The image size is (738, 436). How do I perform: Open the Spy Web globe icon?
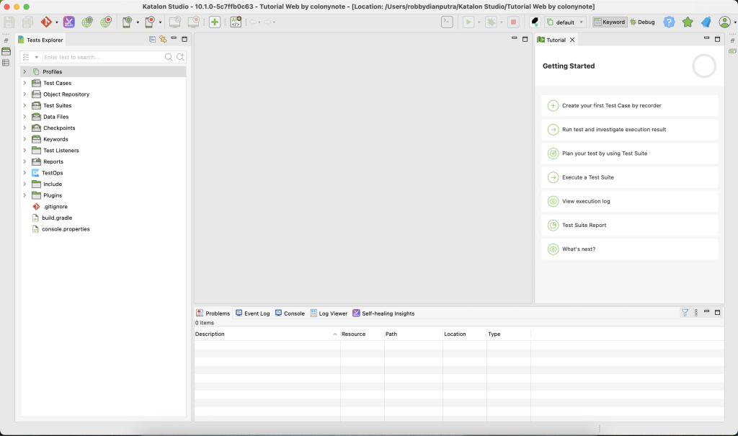click(87, 22)
